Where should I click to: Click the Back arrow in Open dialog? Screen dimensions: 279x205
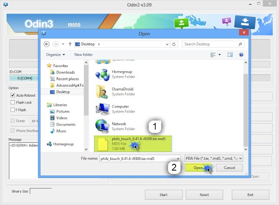[x=47, y=44]
